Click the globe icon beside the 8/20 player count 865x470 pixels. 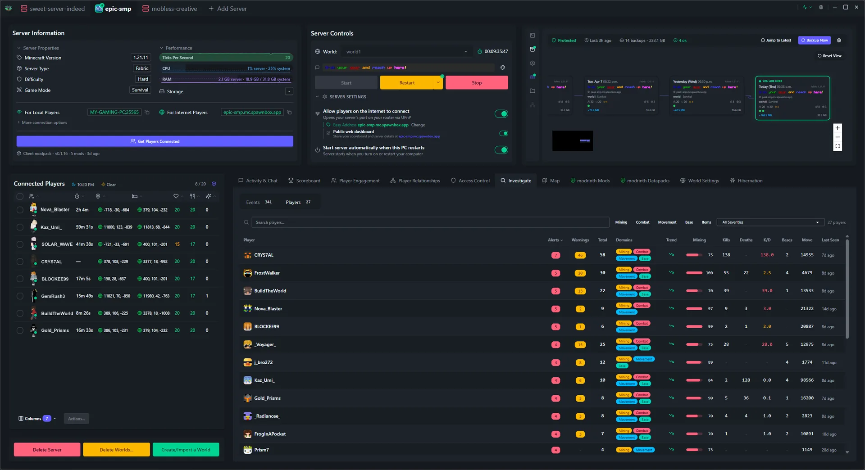(214, 184)
